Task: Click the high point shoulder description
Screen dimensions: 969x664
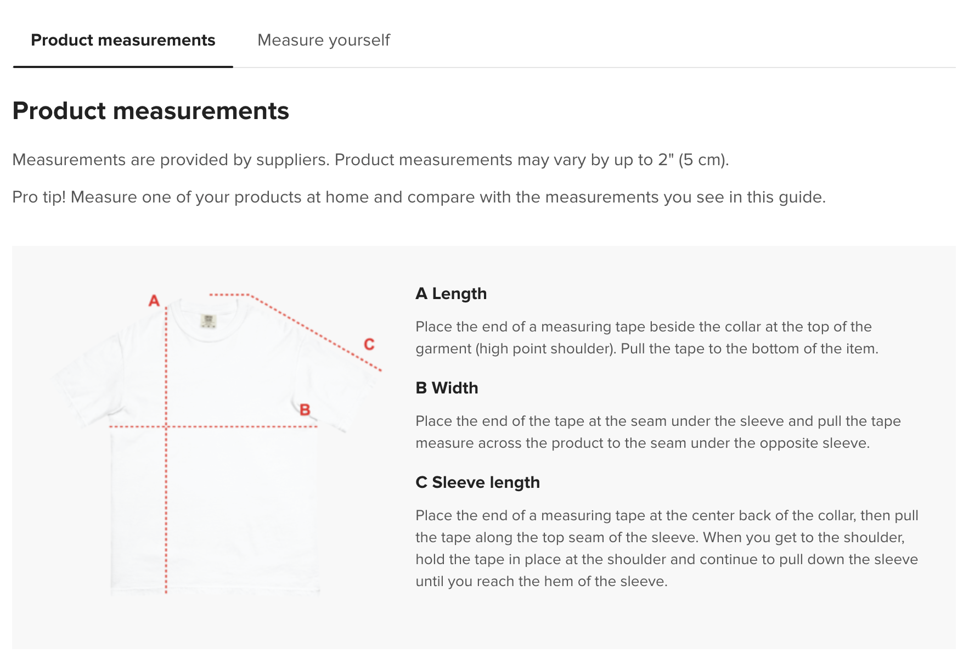Action: point(647,337)
